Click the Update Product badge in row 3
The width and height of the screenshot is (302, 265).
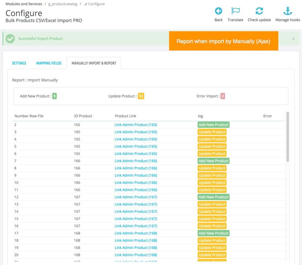[212, 132]
